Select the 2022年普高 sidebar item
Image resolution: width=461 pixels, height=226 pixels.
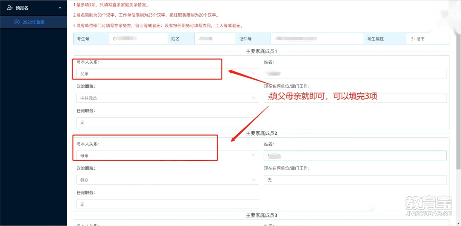(33, 22)
